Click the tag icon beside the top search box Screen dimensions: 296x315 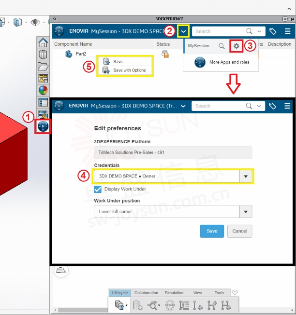click(x=273, y=31)
